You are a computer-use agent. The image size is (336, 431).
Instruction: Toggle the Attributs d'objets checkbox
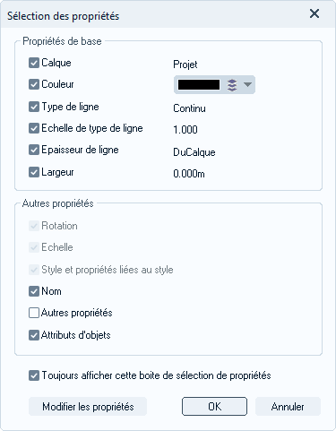34,335
